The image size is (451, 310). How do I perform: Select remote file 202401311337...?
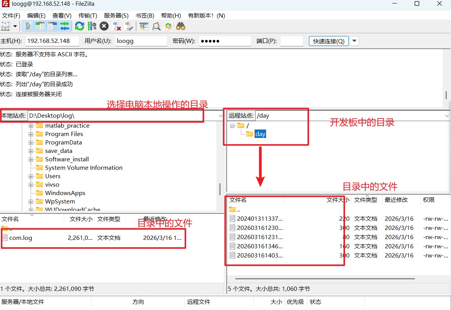click(x=260, y=219)
